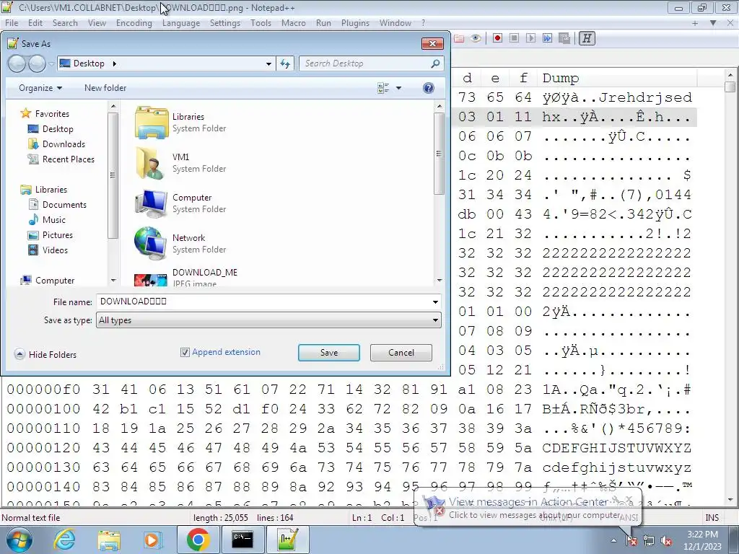Start macro recording in Notepad++ toolbar

(497, 38)
